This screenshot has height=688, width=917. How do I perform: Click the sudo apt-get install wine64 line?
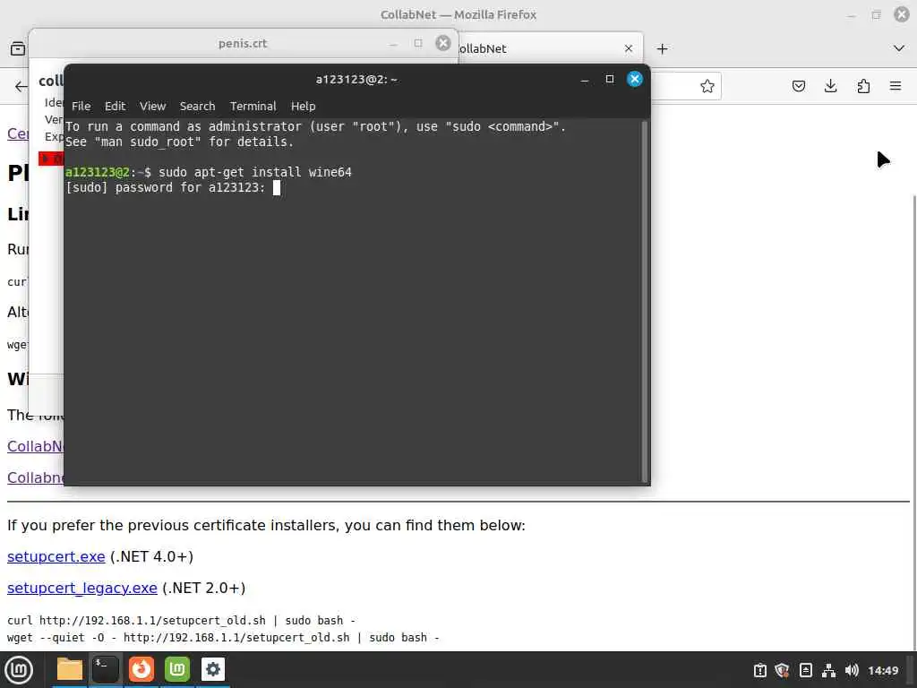pyautogui.click(x=209, y=172)
